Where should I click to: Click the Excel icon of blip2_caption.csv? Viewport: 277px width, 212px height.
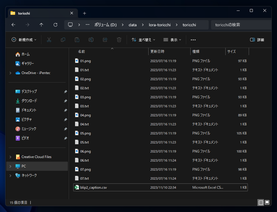(77, 187)
